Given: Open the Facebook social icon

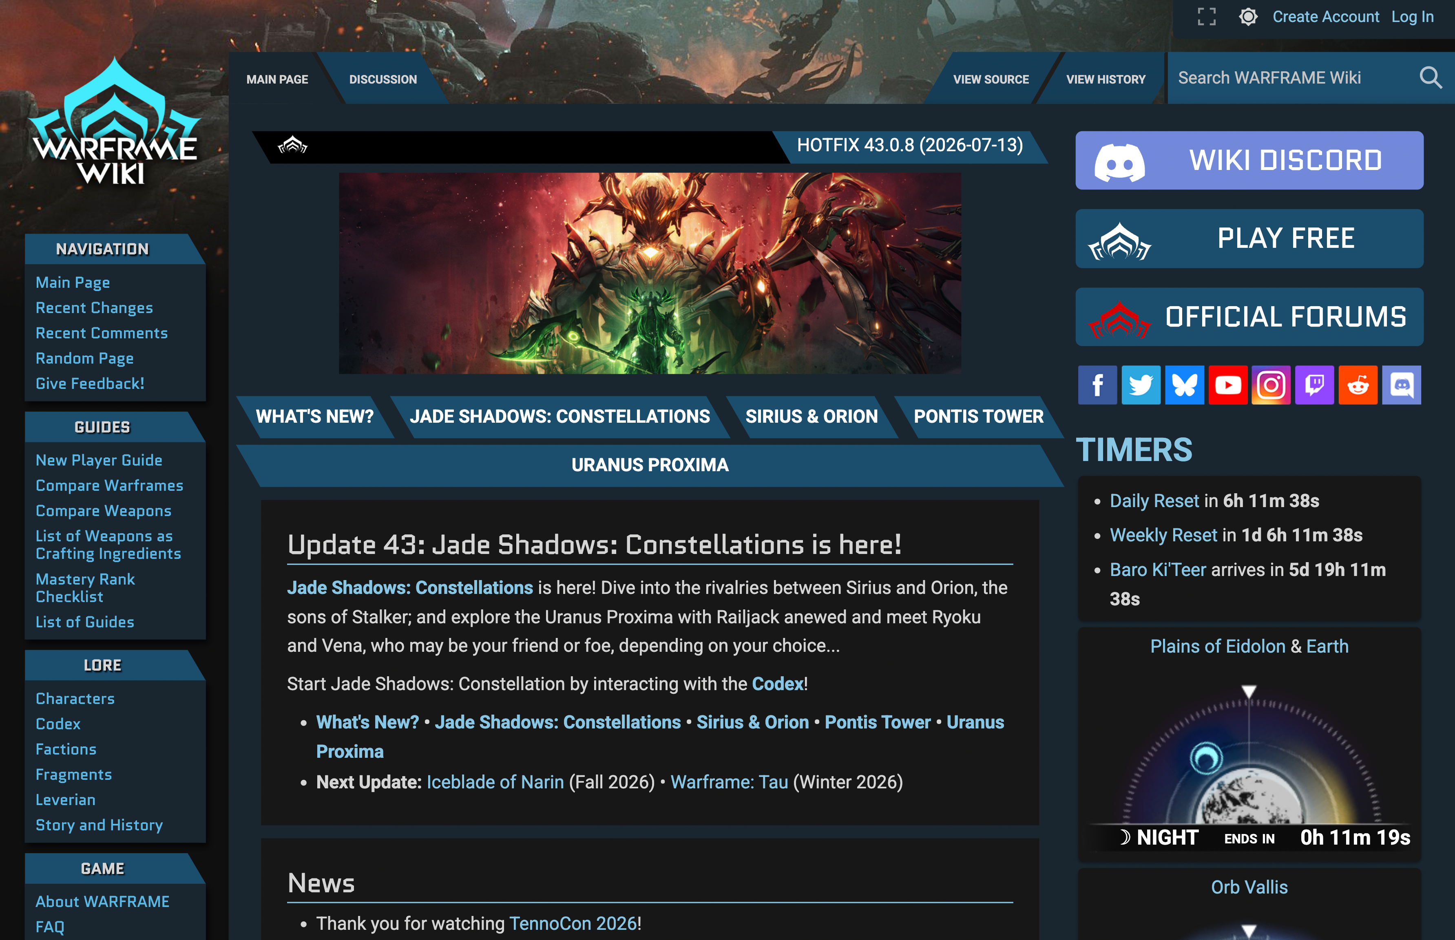Looking at the screenshot, I should coord(1097,385).
